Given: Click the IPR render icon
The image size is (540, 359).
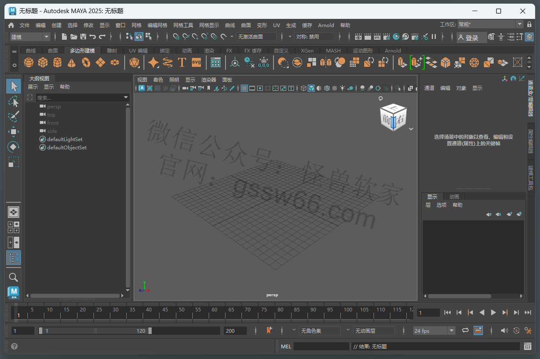Looking at the screenshot, I should (x=377, y=37).
